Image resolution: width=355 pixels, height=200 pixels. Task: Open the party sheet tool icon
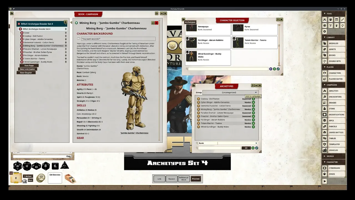(x=331, y=19)
